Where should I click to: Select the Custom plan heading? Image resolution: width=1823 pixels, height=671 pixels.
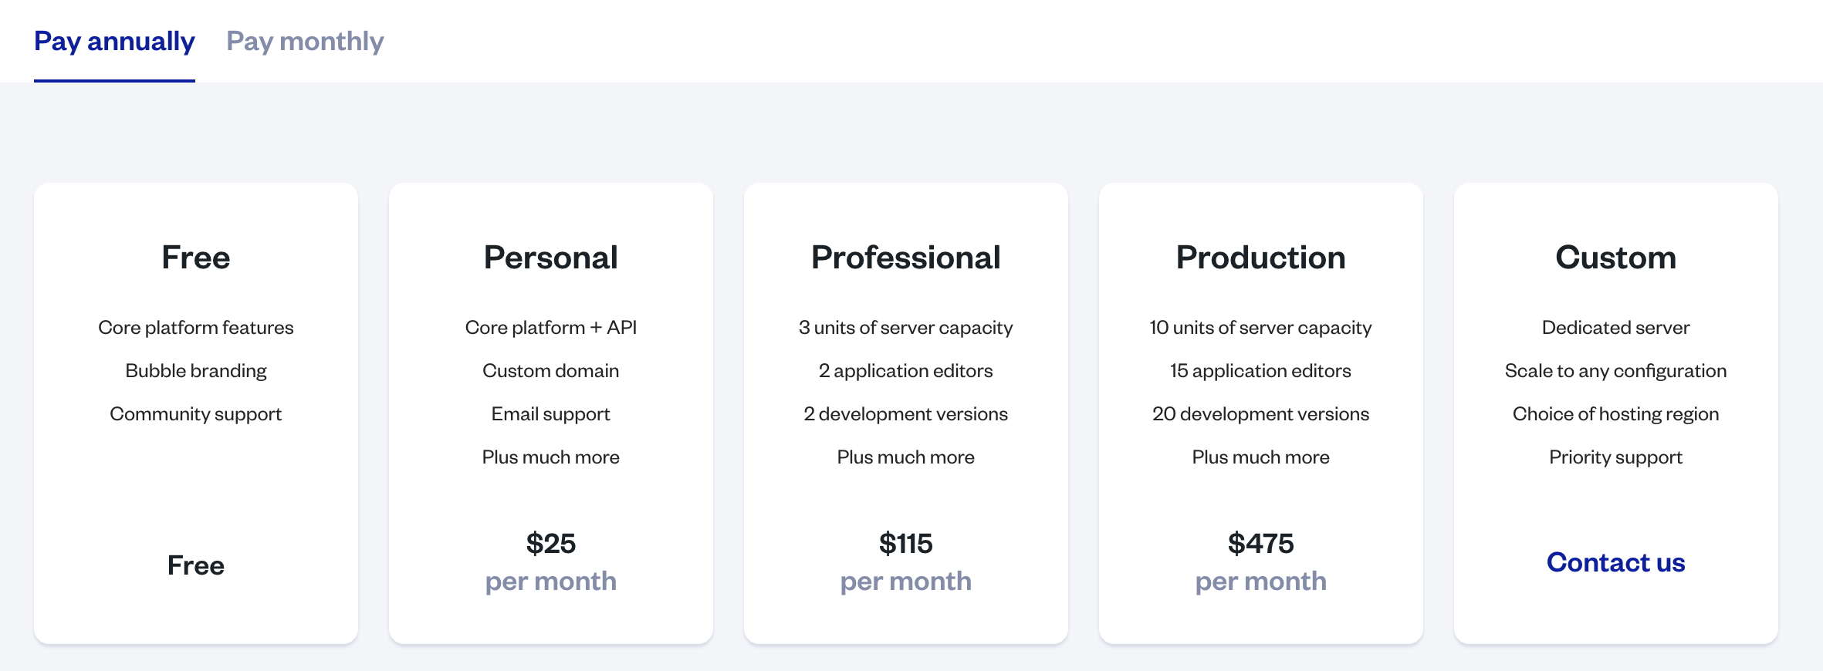pos(1615,258)
